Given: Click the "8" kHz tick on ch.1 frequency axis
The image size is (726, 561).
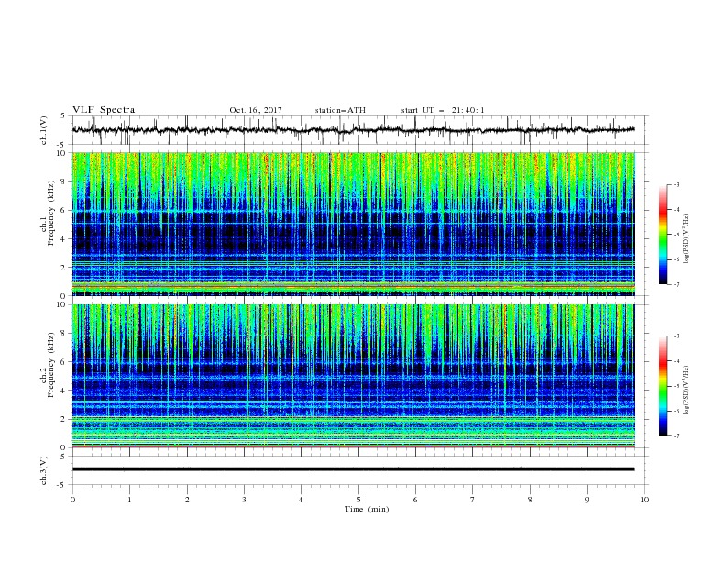Looking at the screenshot, I should pos(64,181).
